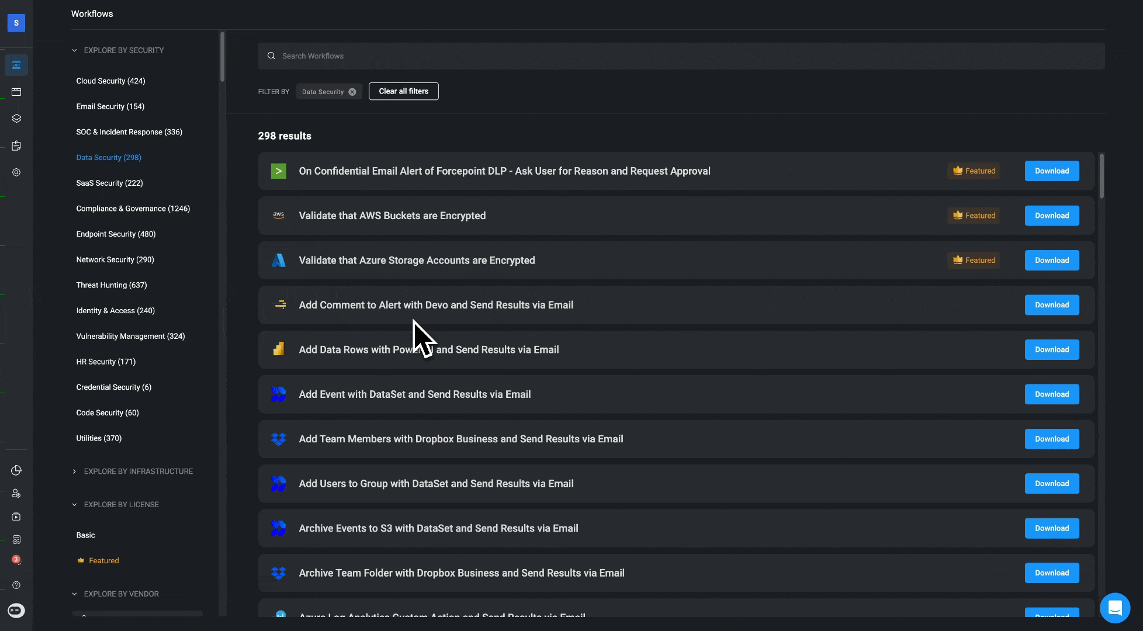1143x631 pixels.
Task: Click the window panel sidebar icon
Action: pos(16,92)
